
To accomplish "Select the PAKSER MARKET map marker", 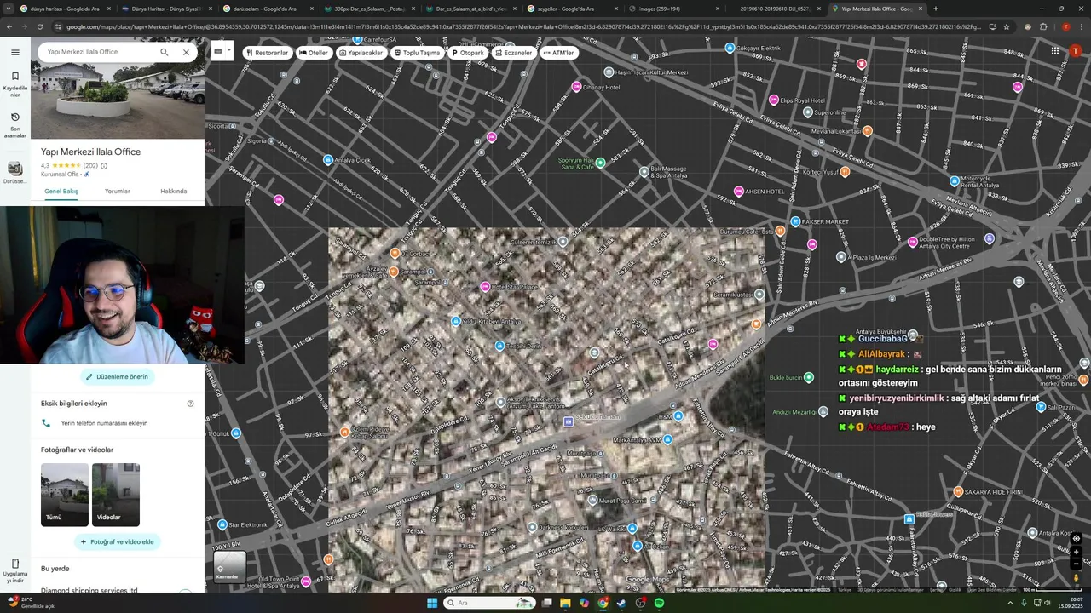I will [x=795, y=221].
